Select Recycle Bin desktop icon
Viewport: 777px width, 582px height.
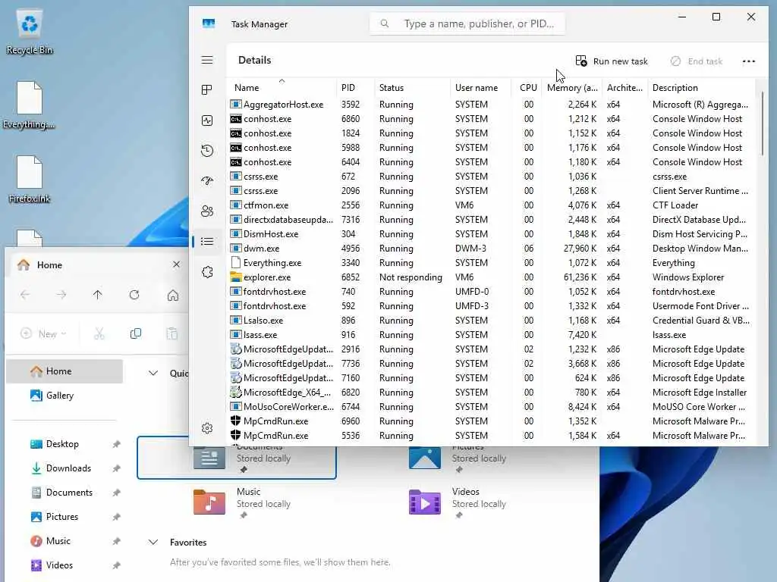(x=30, y=32)
